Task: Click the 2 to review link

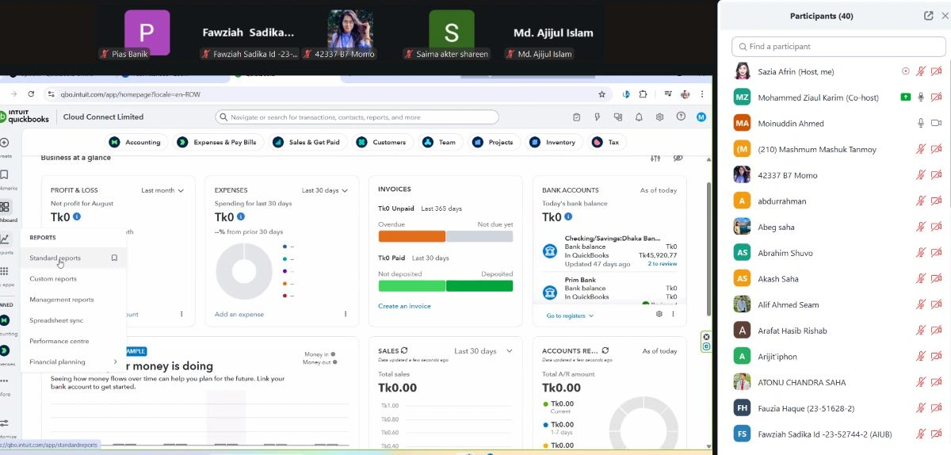Action: (662, 264)
